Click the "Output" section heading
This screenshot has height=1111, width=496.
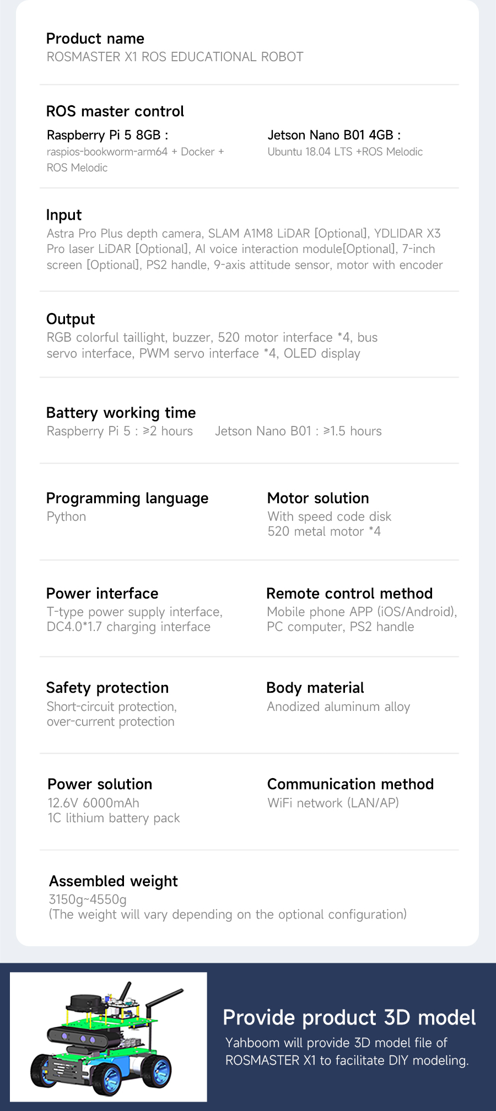click(x=71, y=319)
